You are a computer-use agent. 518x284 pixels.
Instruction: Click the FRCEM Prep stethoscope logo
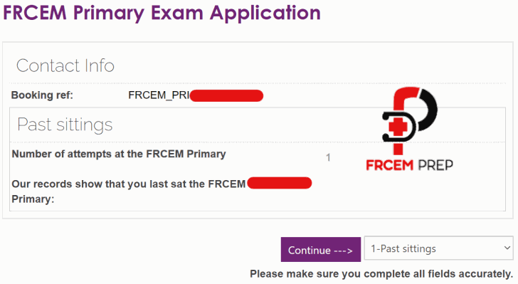point(410,121)
